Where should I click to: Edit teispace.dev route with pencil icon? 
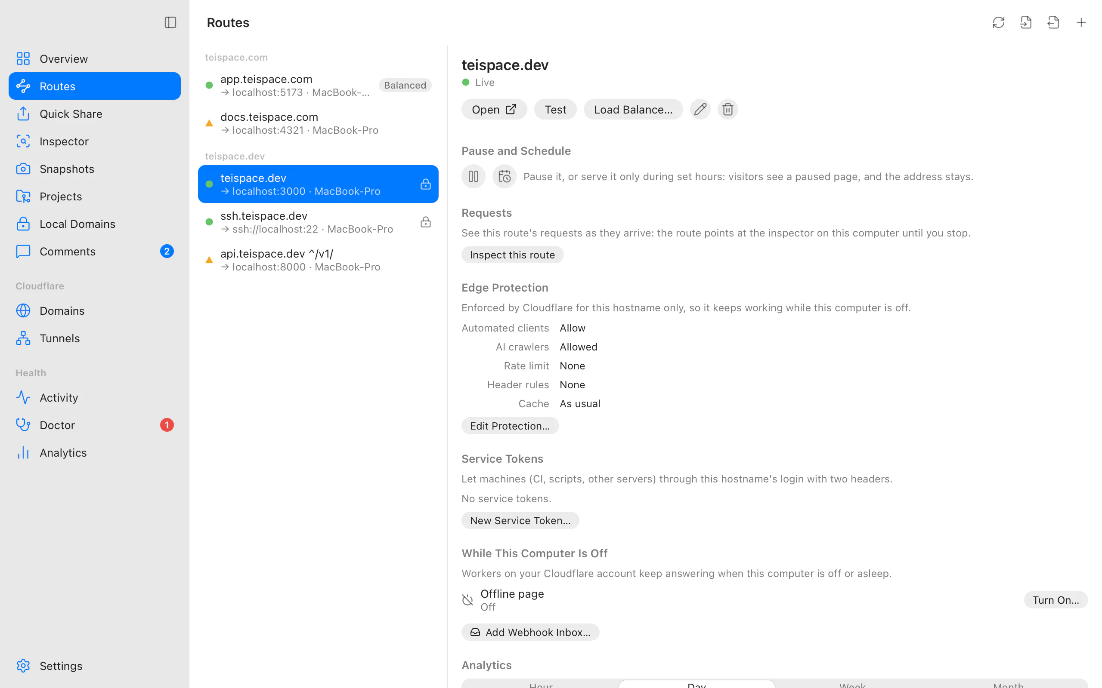click(700, 109)
